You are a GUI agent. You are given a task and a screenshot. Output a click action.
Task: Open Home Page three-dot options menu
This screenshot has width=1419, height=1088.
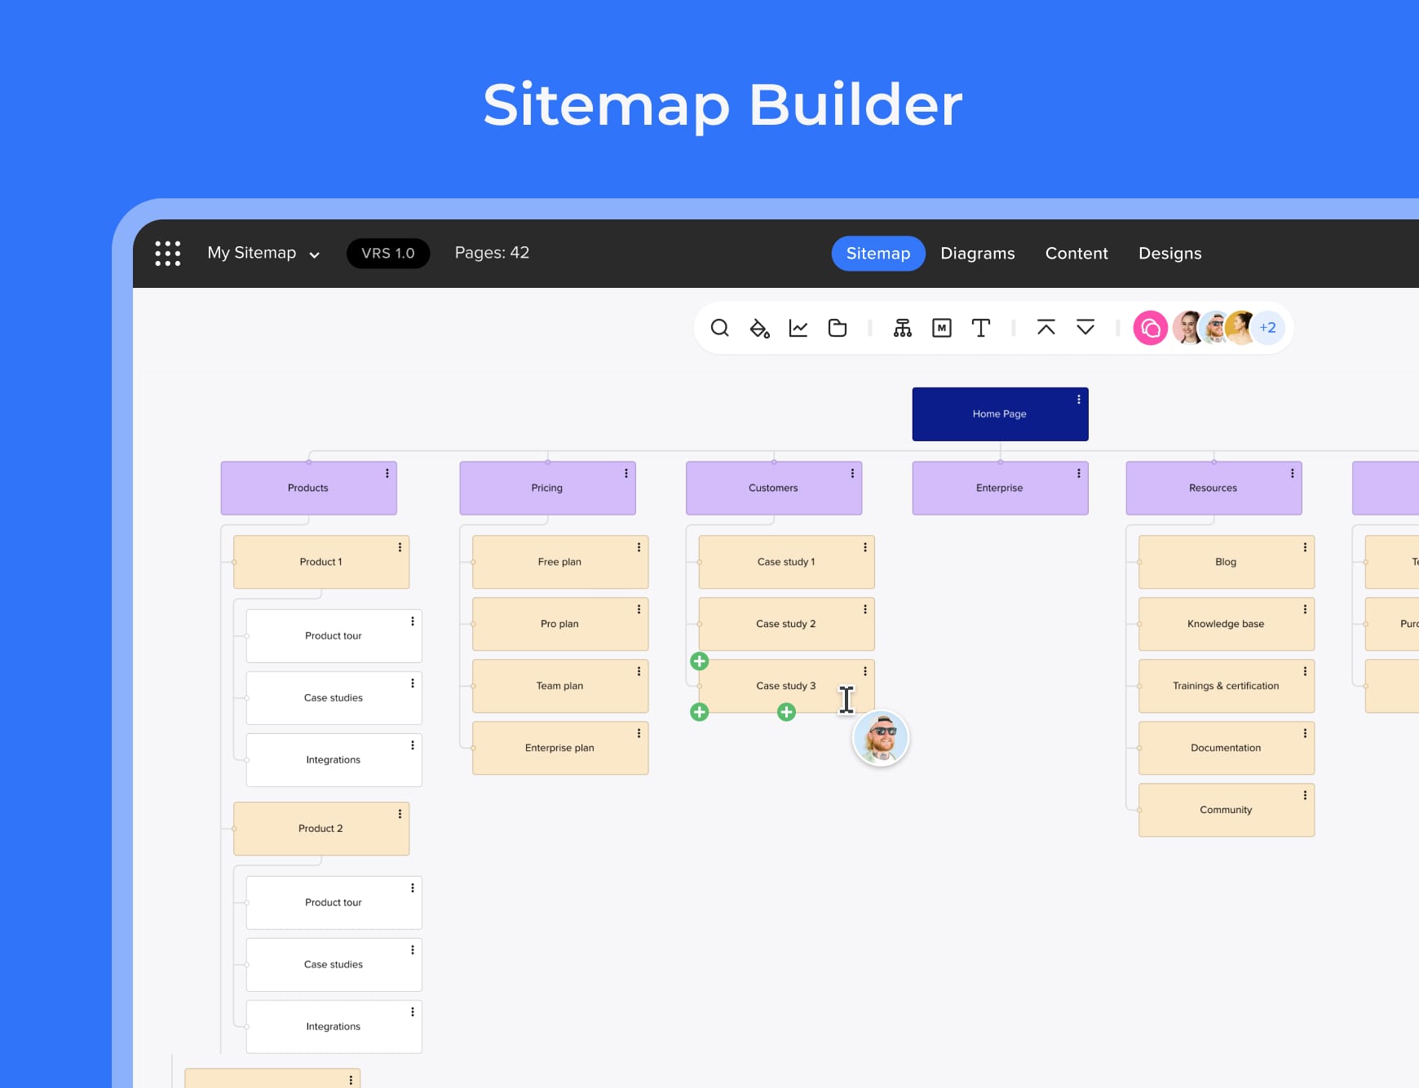[x=1078, y=400]
